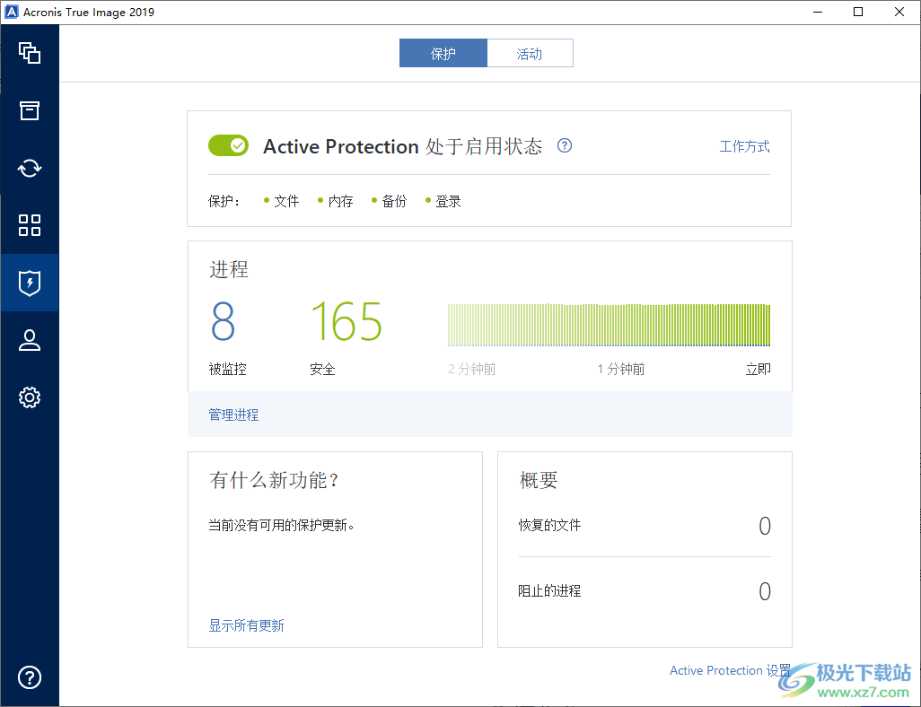Open the Archive section icon

coord(30,110)
